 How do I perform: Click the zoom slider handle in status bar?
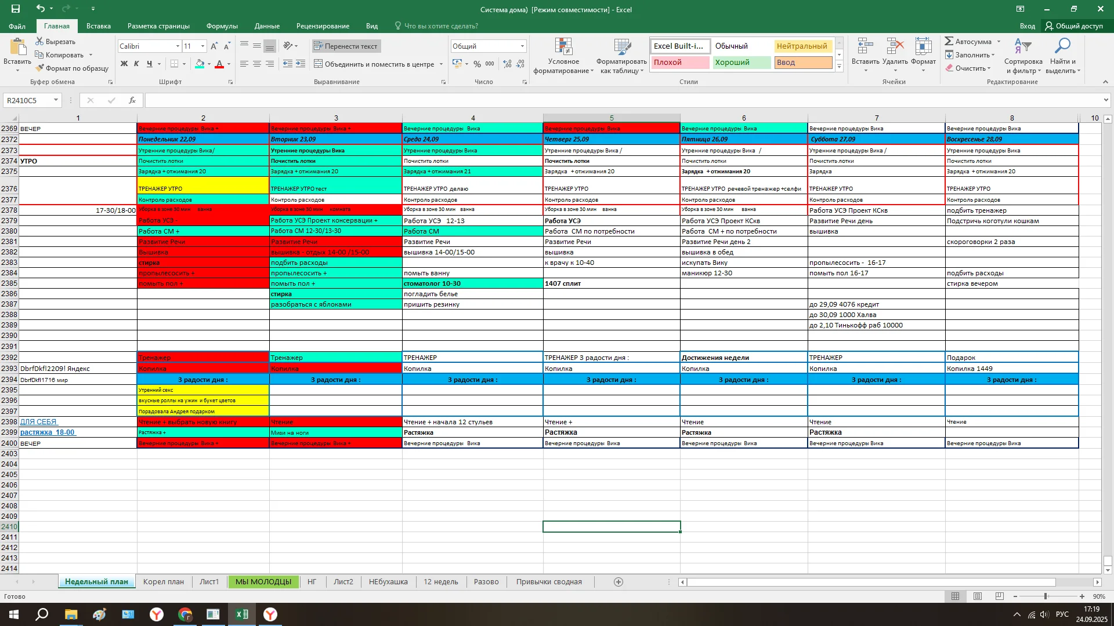coord(1046,596)
